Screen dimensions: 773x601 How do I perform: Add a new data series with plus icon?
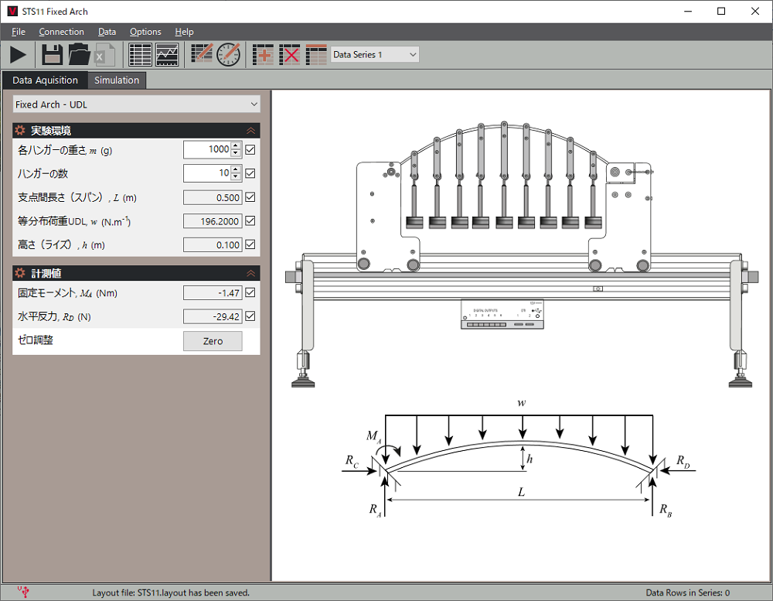[x=263, y=54]
